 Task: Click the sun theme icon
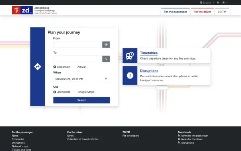pos(223,2)
